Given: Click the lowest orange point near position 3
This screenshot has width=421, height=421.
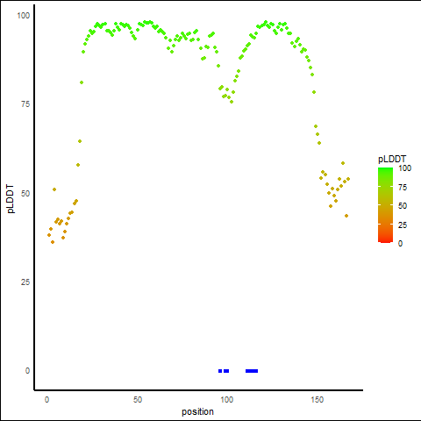Looking at the screenshot, I should point(53,242).
